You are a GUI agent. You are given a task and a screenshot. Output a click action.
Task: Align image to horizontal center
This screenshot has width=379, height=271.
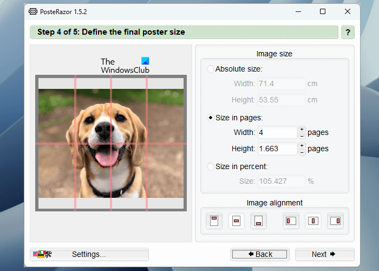click(313, 221)
